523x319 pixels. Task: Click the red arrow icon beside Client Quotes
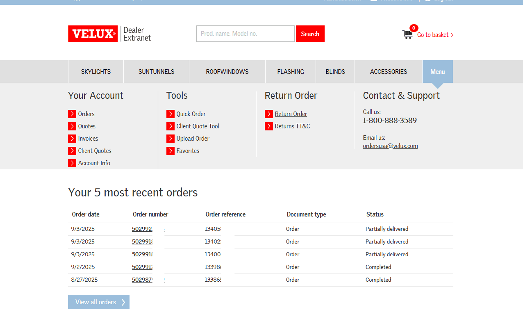[72, 151]
